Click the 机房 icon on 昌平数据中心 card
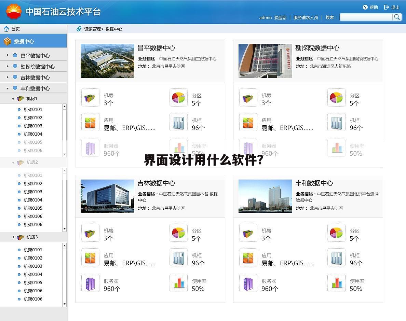The height and width of the screenshot is (321, 406). coord(90,98)
